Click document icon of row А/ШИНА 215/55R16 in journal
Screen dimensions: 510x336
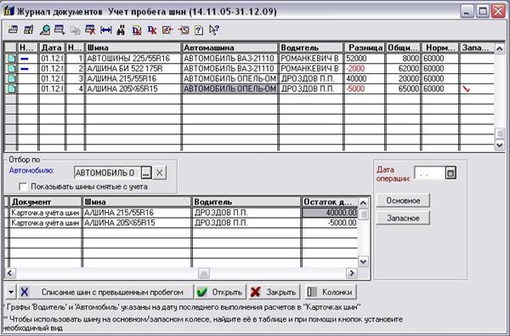coord(11,79)
